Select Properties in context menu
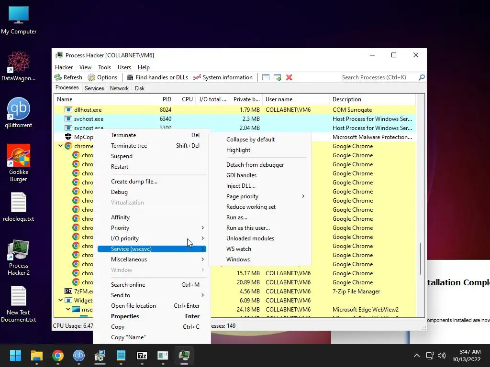Screen dimensions: 490x367 tap(152, 316)
